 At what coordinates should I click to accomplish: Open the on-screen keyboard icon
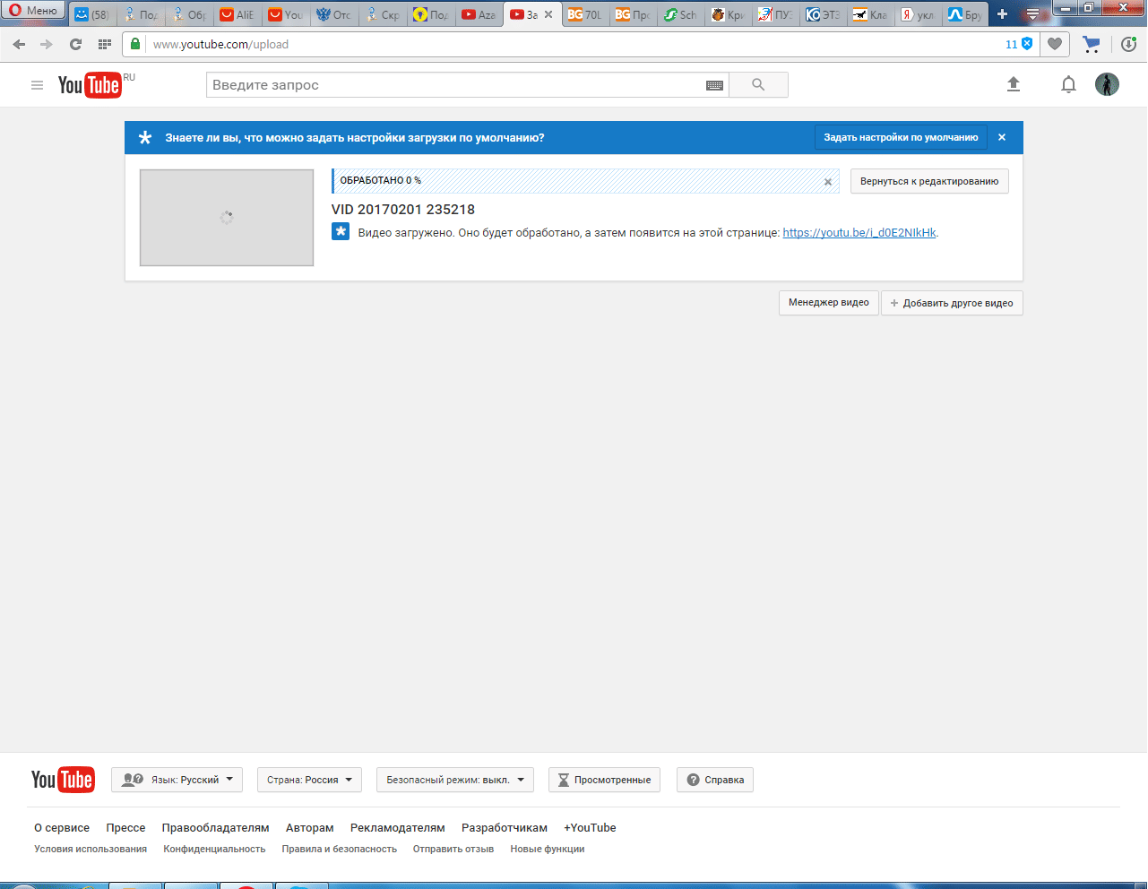coord(714,85)
